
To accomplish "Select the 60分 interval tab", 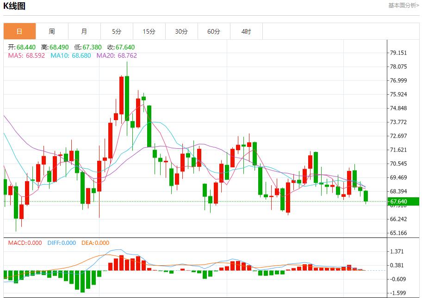I will [214, 31].
